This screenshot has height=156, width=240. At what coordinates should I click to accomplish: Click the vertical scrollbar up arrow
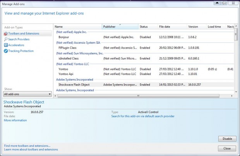(x=236, y=26)
